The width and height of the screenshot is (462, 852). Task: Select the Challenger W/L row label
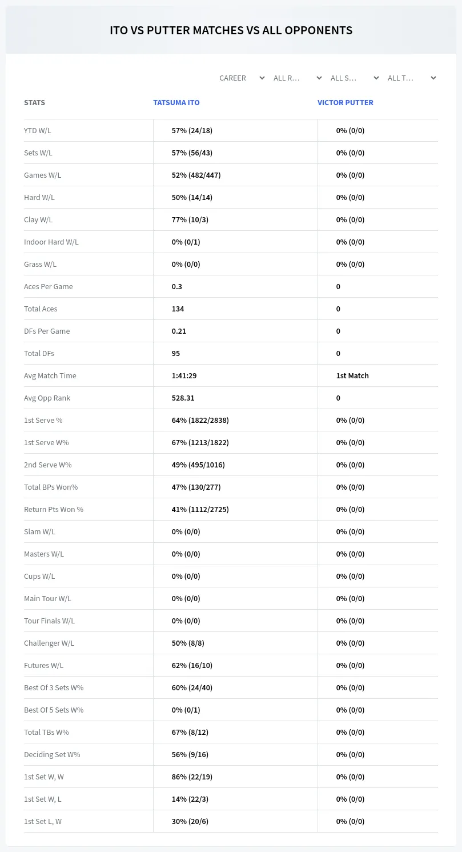(x=49, y=643)
